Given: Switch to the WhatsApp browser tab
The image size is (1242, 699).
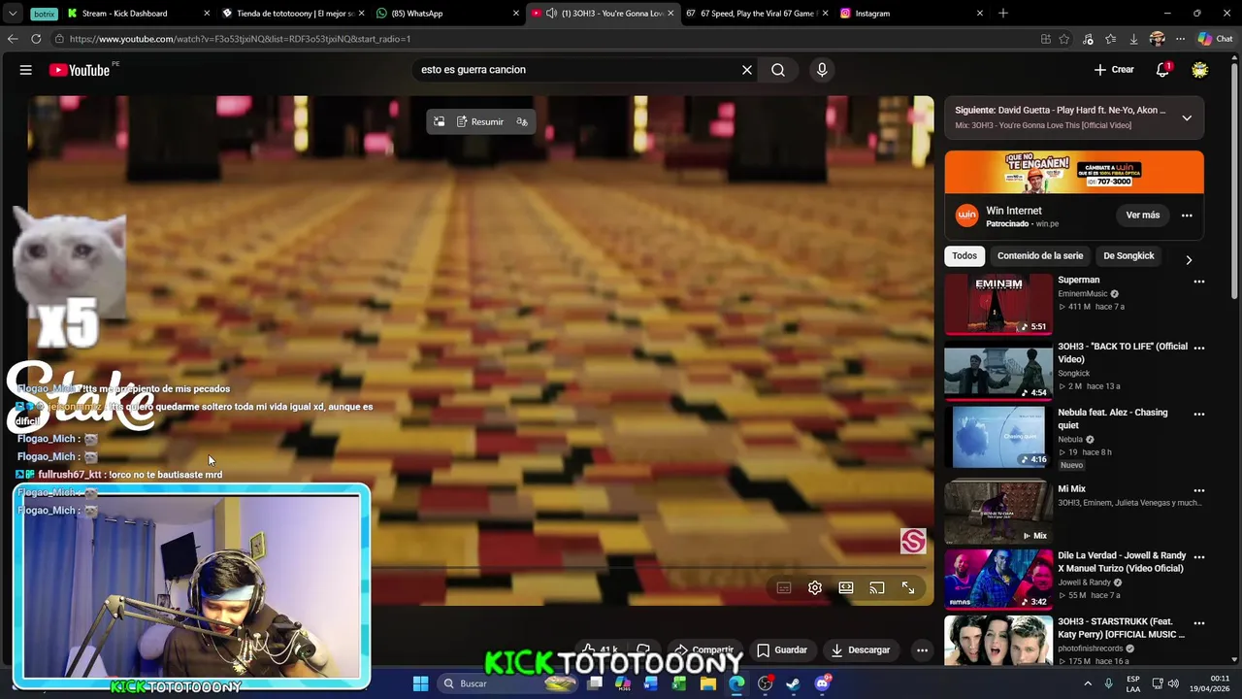Looking at the screenshot, I should pos(446,14).
